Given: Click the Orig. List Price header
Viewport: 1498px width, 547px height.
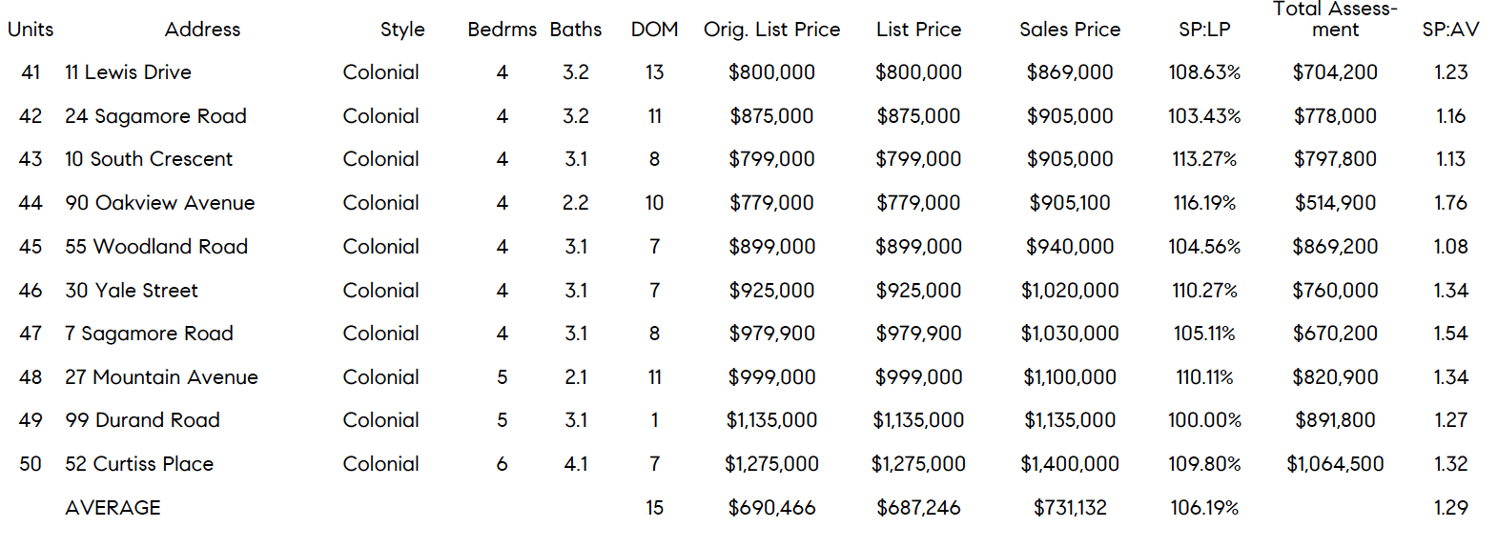Looking at the screenshot, I should [771, 30].
